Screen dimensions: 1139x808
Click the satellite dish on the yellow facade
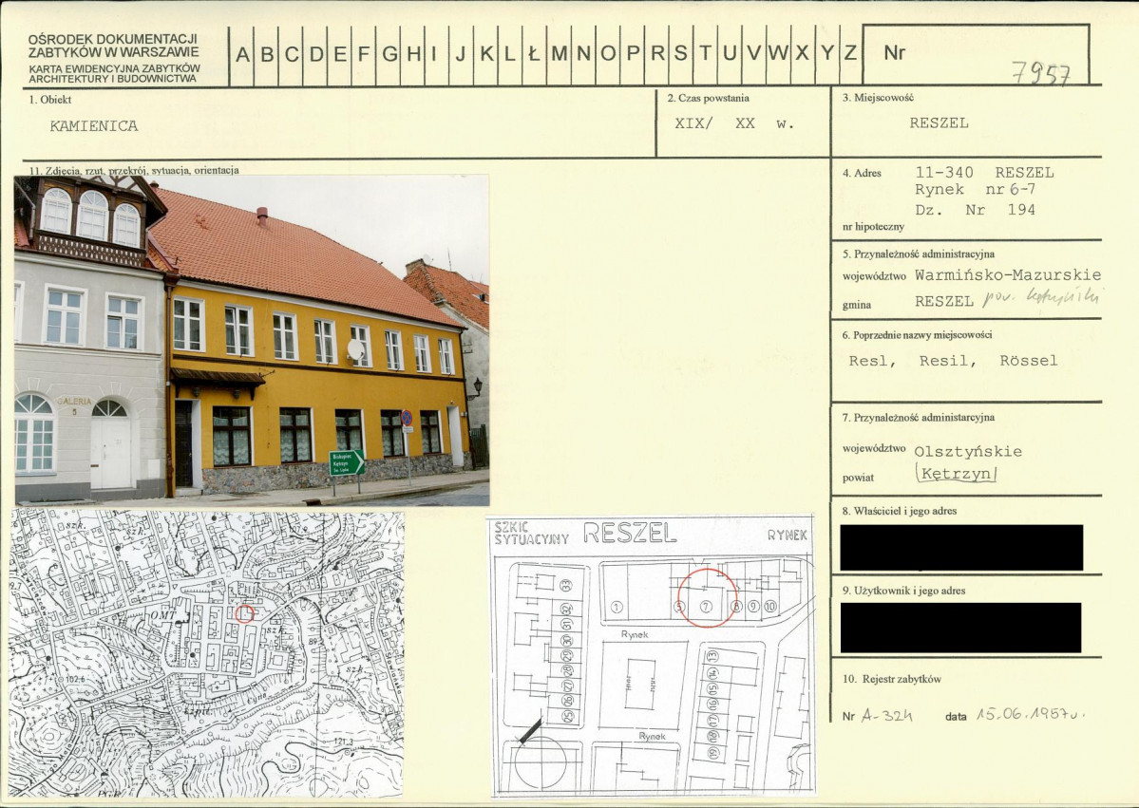(x=355, y=350)
